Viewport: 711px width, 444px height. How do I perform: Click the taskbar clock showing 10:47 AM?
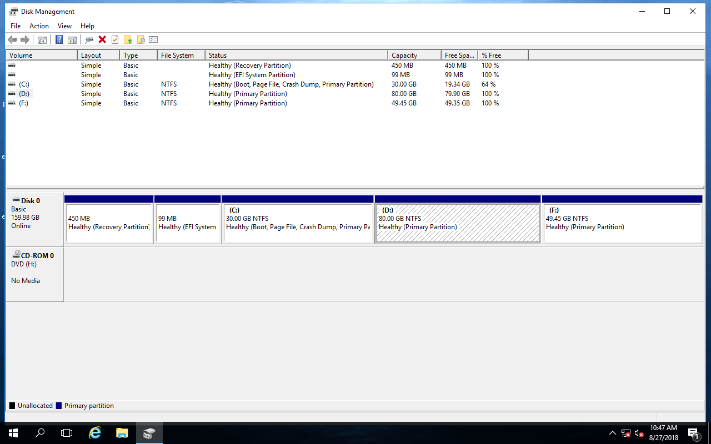coord(664,433)
